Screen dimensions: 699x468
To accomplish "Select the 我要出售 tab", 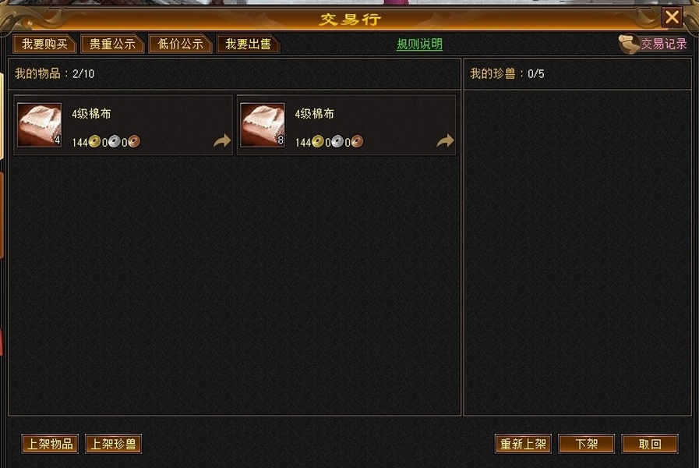I will [248, 44].
